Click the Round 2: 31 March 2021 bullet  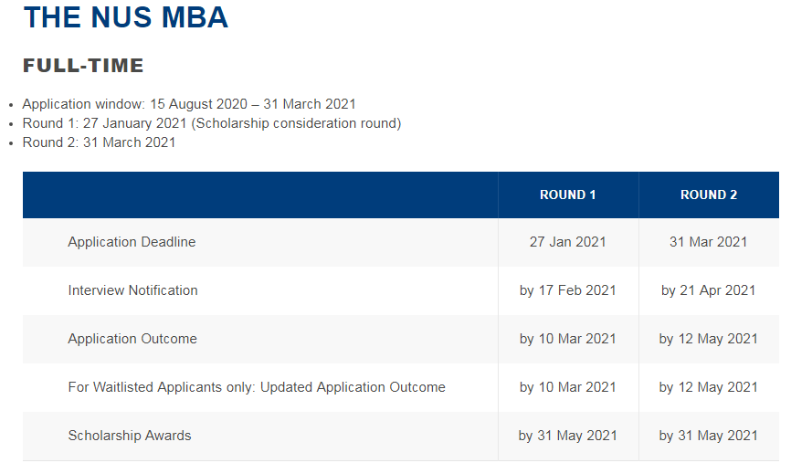pyautogui.click(x=99, y=142)
